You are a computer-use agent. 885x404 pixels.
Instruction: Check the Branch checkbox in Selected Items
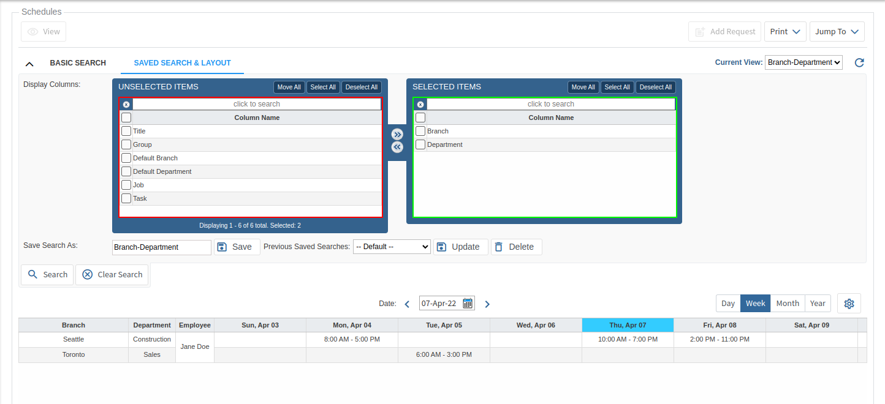click(420, 131)
